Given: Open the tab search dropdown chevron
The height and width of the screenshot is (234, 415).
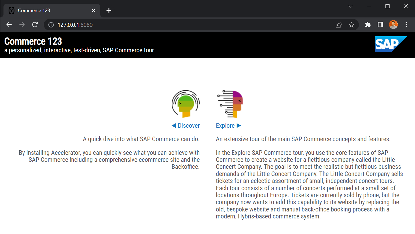Looking at the screenshot, I should pyautogui.click(x=350, y=6).
